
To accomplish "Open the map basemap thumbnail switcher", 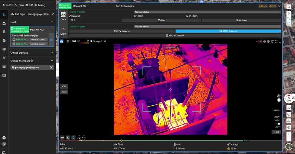I will click(289, 146).
